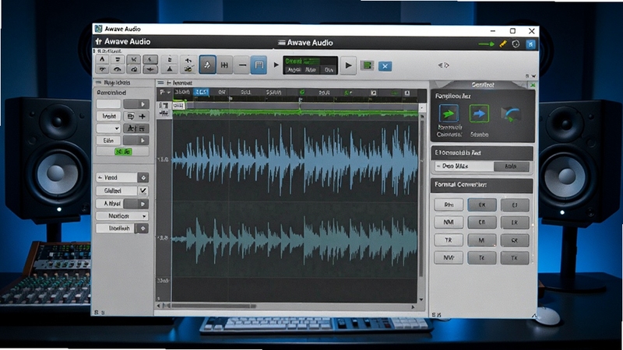Click the upper blue waveform channel
This screenshot has height=350, width=623.
click(295, 159)
